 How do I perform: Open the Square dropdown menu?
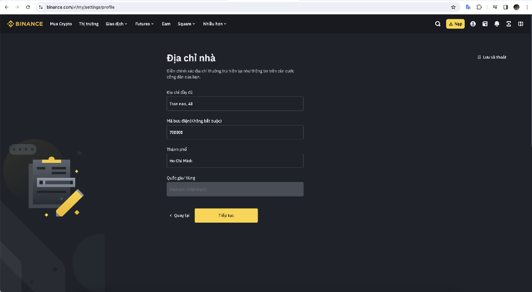(186, 24)
